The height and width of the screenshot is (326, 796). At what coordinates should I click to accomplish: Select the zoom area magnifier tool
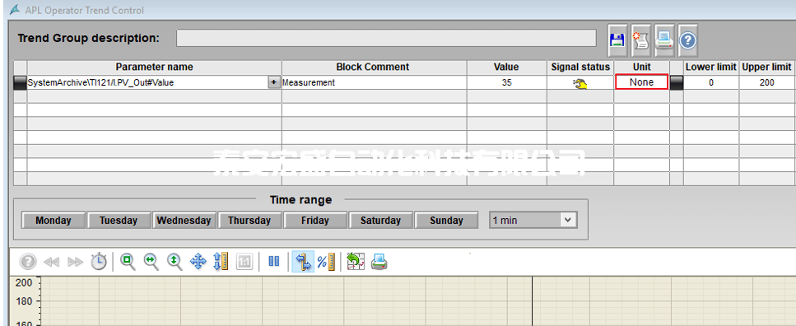[128, 262]
